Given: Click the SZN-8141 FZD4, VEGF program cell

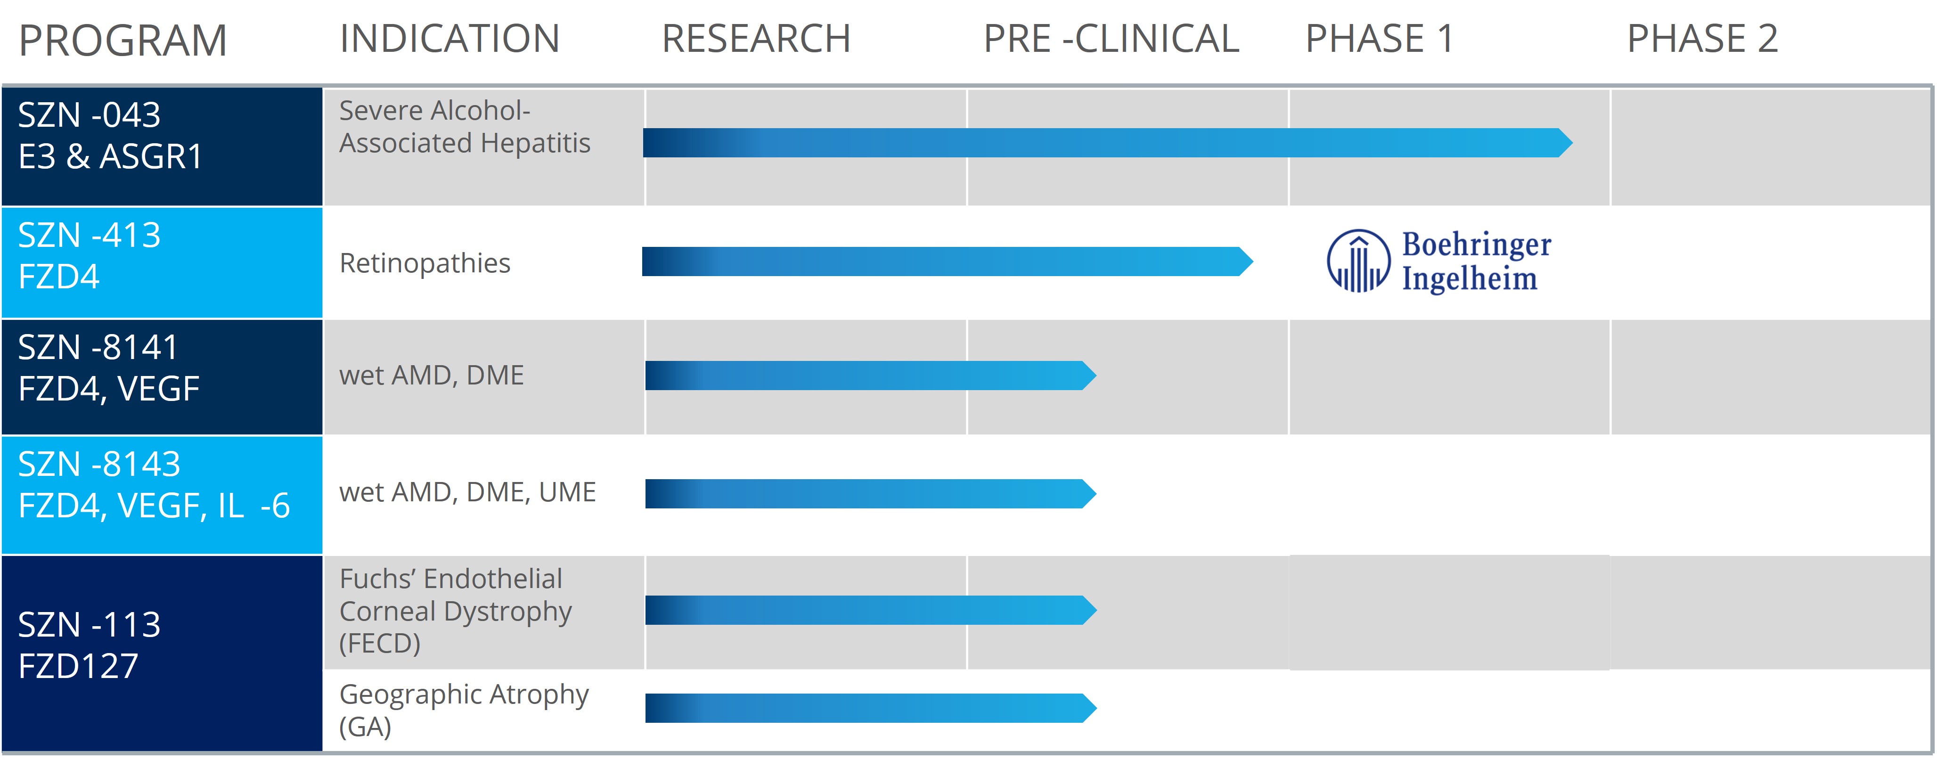Looking at the screenshot, I should (x=162, y=376).
